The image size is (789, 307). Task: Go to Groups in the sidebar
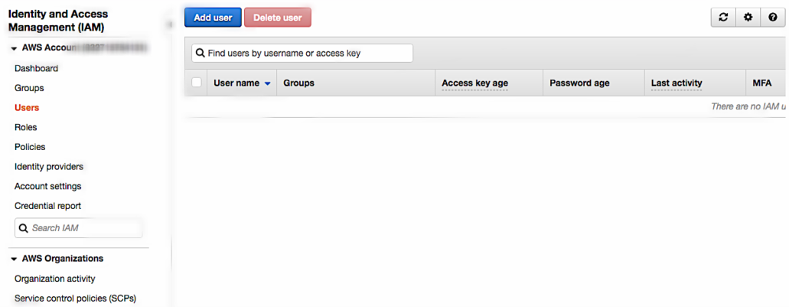(x=29, y=88)
